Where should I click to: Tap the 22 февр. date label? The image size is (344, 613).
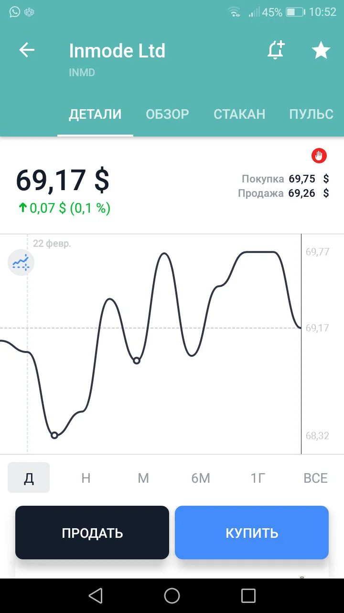point(52,243)
